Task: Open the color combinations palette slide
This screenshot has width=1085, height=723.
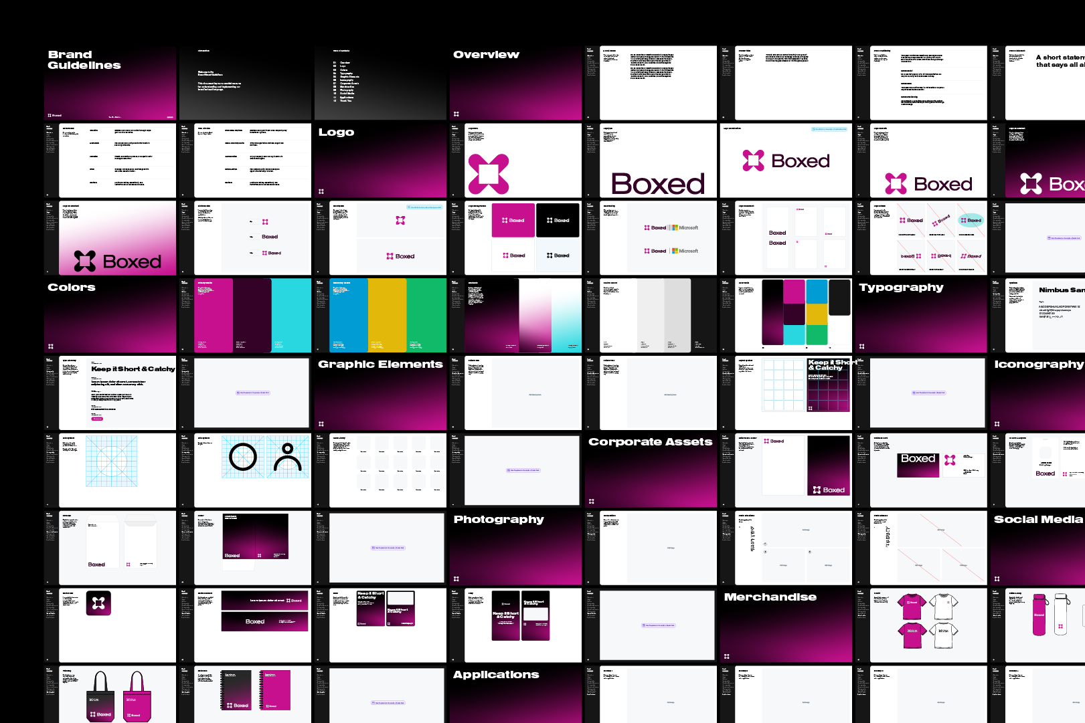Action: 786,316
